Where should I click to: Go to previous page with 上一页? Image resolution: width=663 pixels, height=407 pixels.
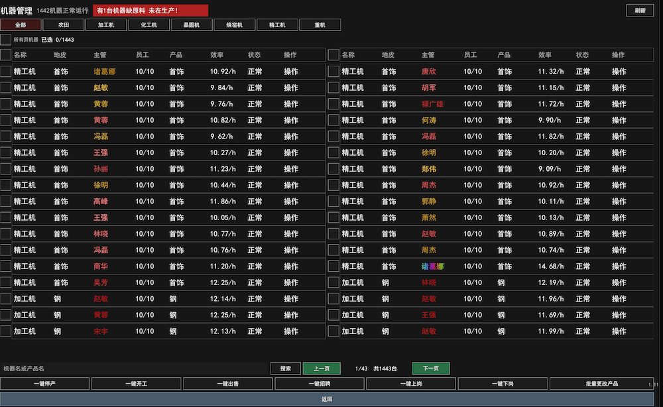pyautogui.click(x=322, y=369)
